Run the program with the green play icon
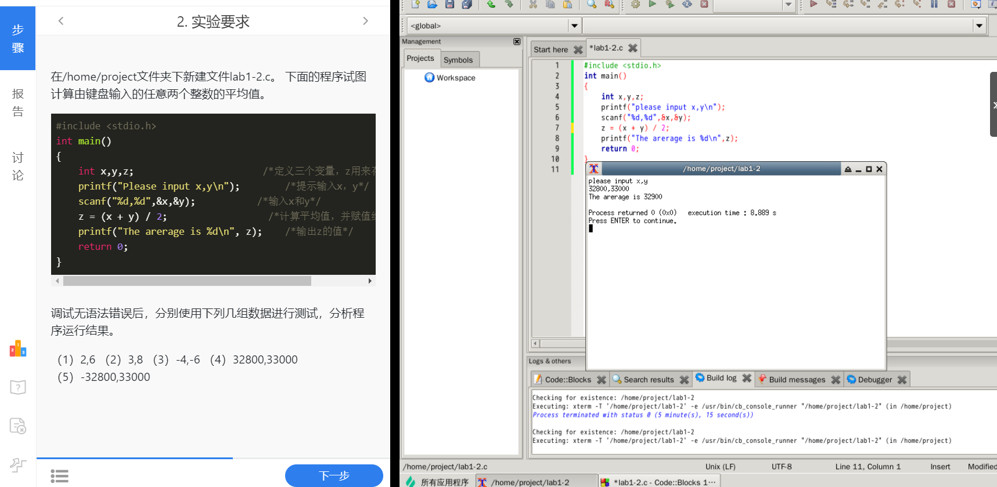 653,5
